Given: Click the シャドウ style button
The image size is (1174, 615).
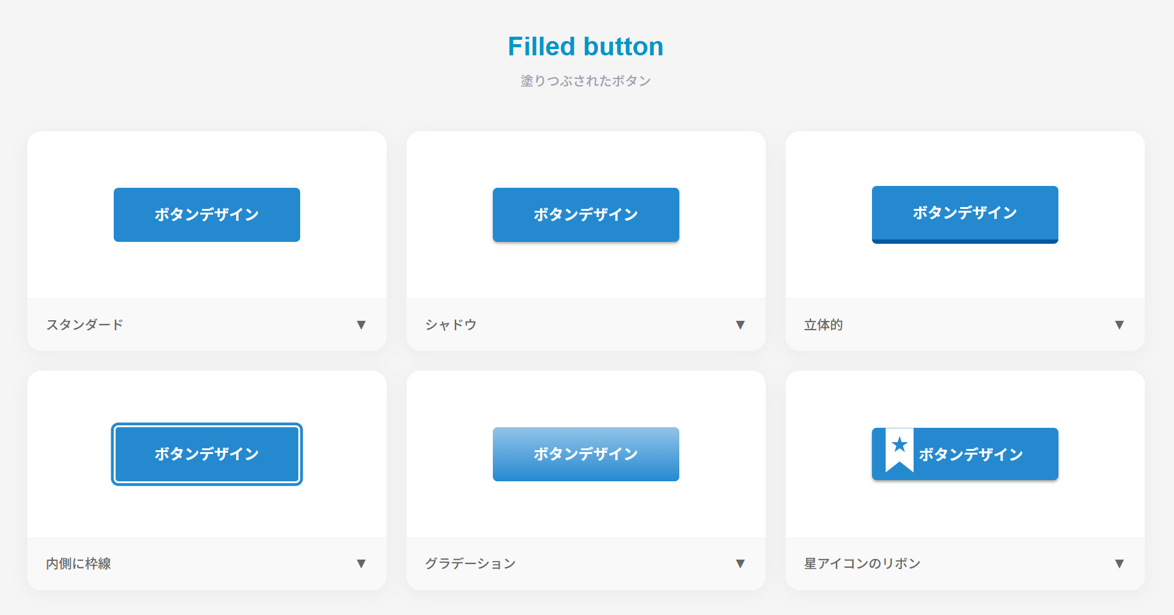Looking at the screenshot, I should 585,215.
